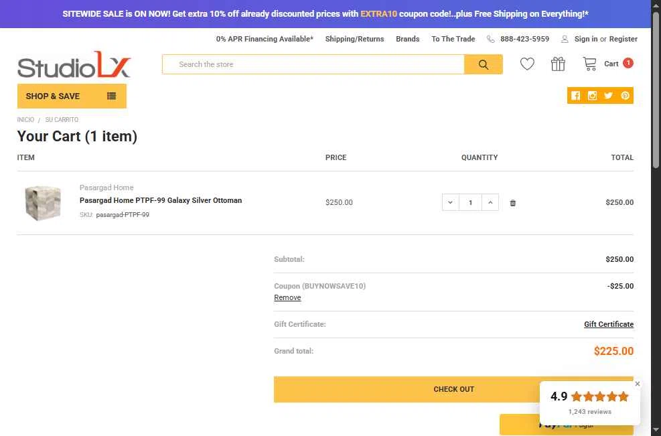Open the gift certificate box icon
Screen dimensions: 661x436
click(x=558, y=64)
